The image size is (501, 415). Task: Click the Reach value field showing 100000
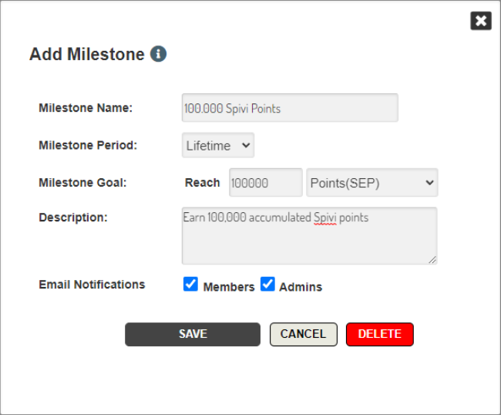coord(265,183)
